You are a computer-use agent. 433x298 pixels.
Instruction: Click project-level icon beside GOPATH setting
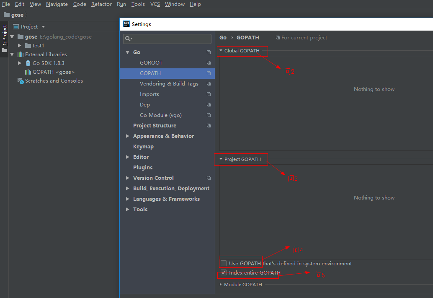209,73
